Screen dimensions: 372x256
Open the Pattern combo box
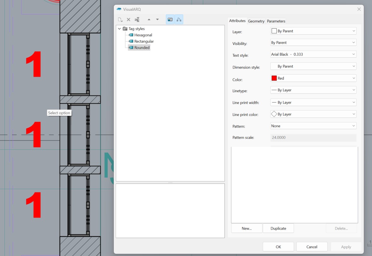coord(313,126)
